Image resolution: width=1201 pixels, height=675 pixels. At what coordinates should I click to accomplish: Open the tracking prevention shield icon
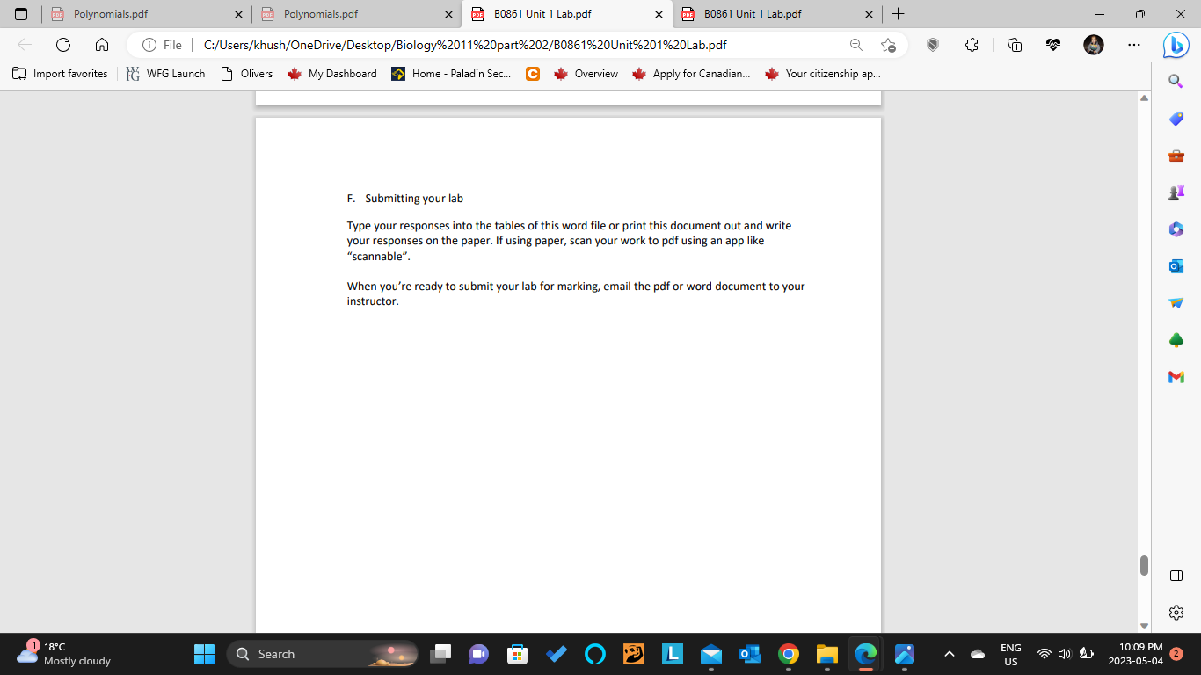pos(933,45)
